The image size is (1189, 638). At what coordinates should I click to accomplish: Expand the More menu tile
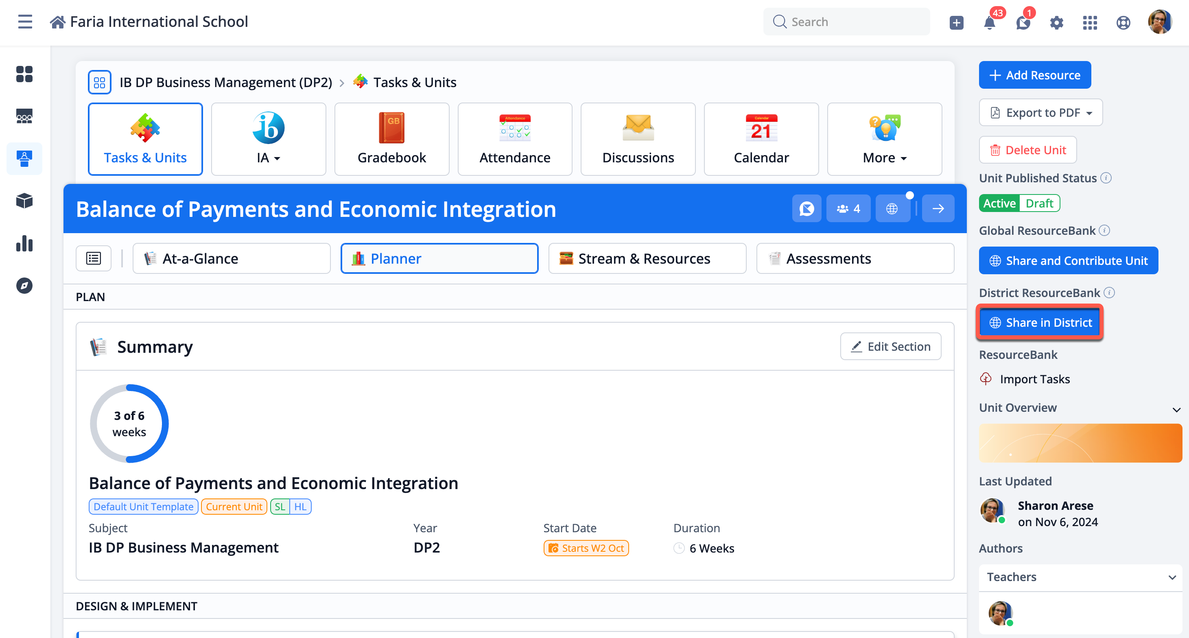(x=884, y=139)
